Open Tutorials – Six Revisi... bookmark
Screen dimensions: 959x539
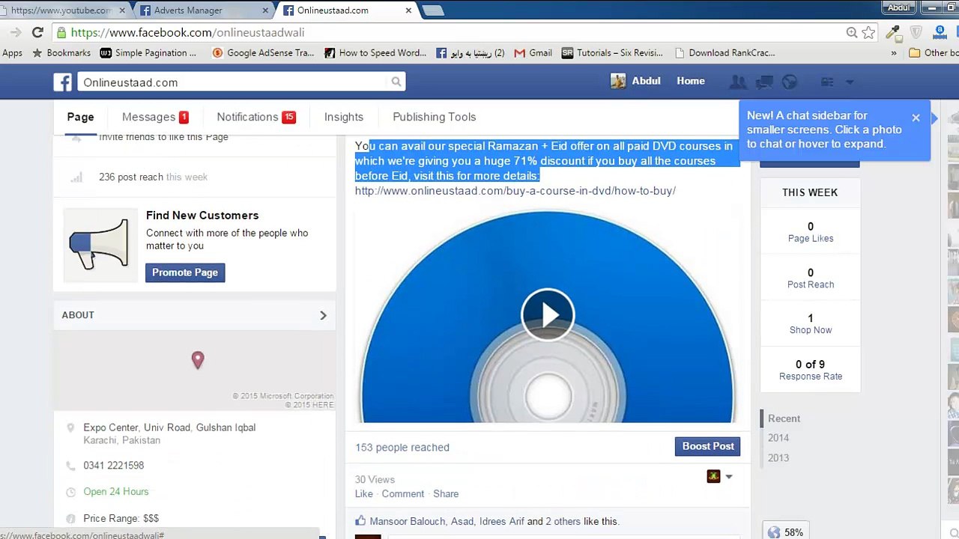click(x=612, y=53)
